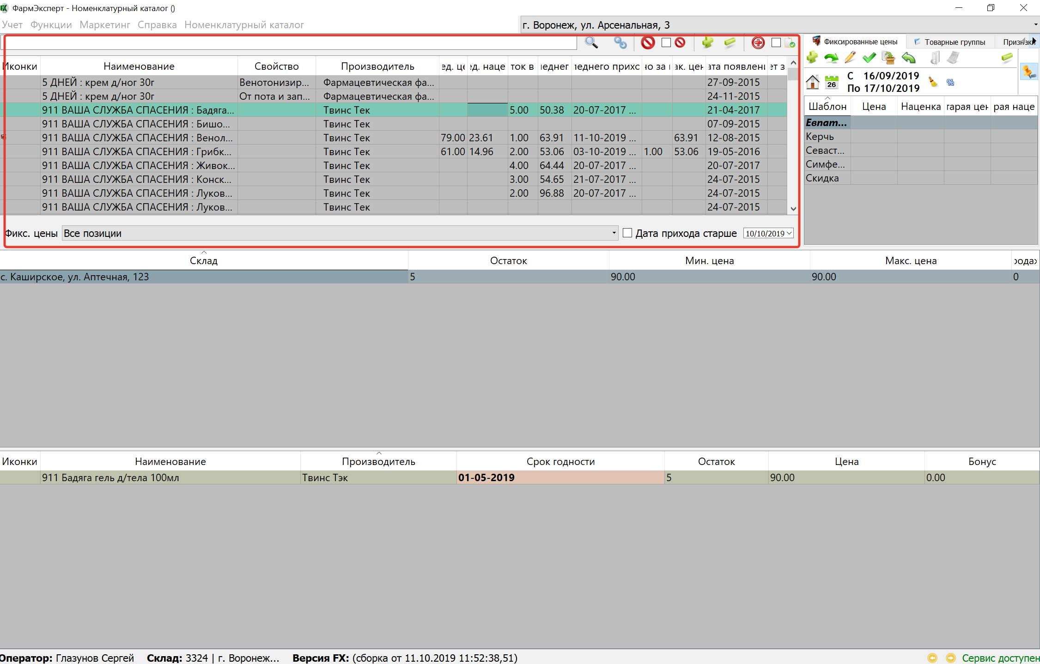
Task: Check the box between the red prohibition icons
Action: coord(666,43)
